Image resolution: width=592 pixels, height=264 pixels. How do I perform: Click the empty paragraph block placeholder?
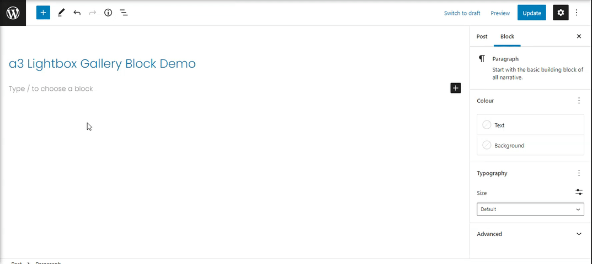(227, 89)
